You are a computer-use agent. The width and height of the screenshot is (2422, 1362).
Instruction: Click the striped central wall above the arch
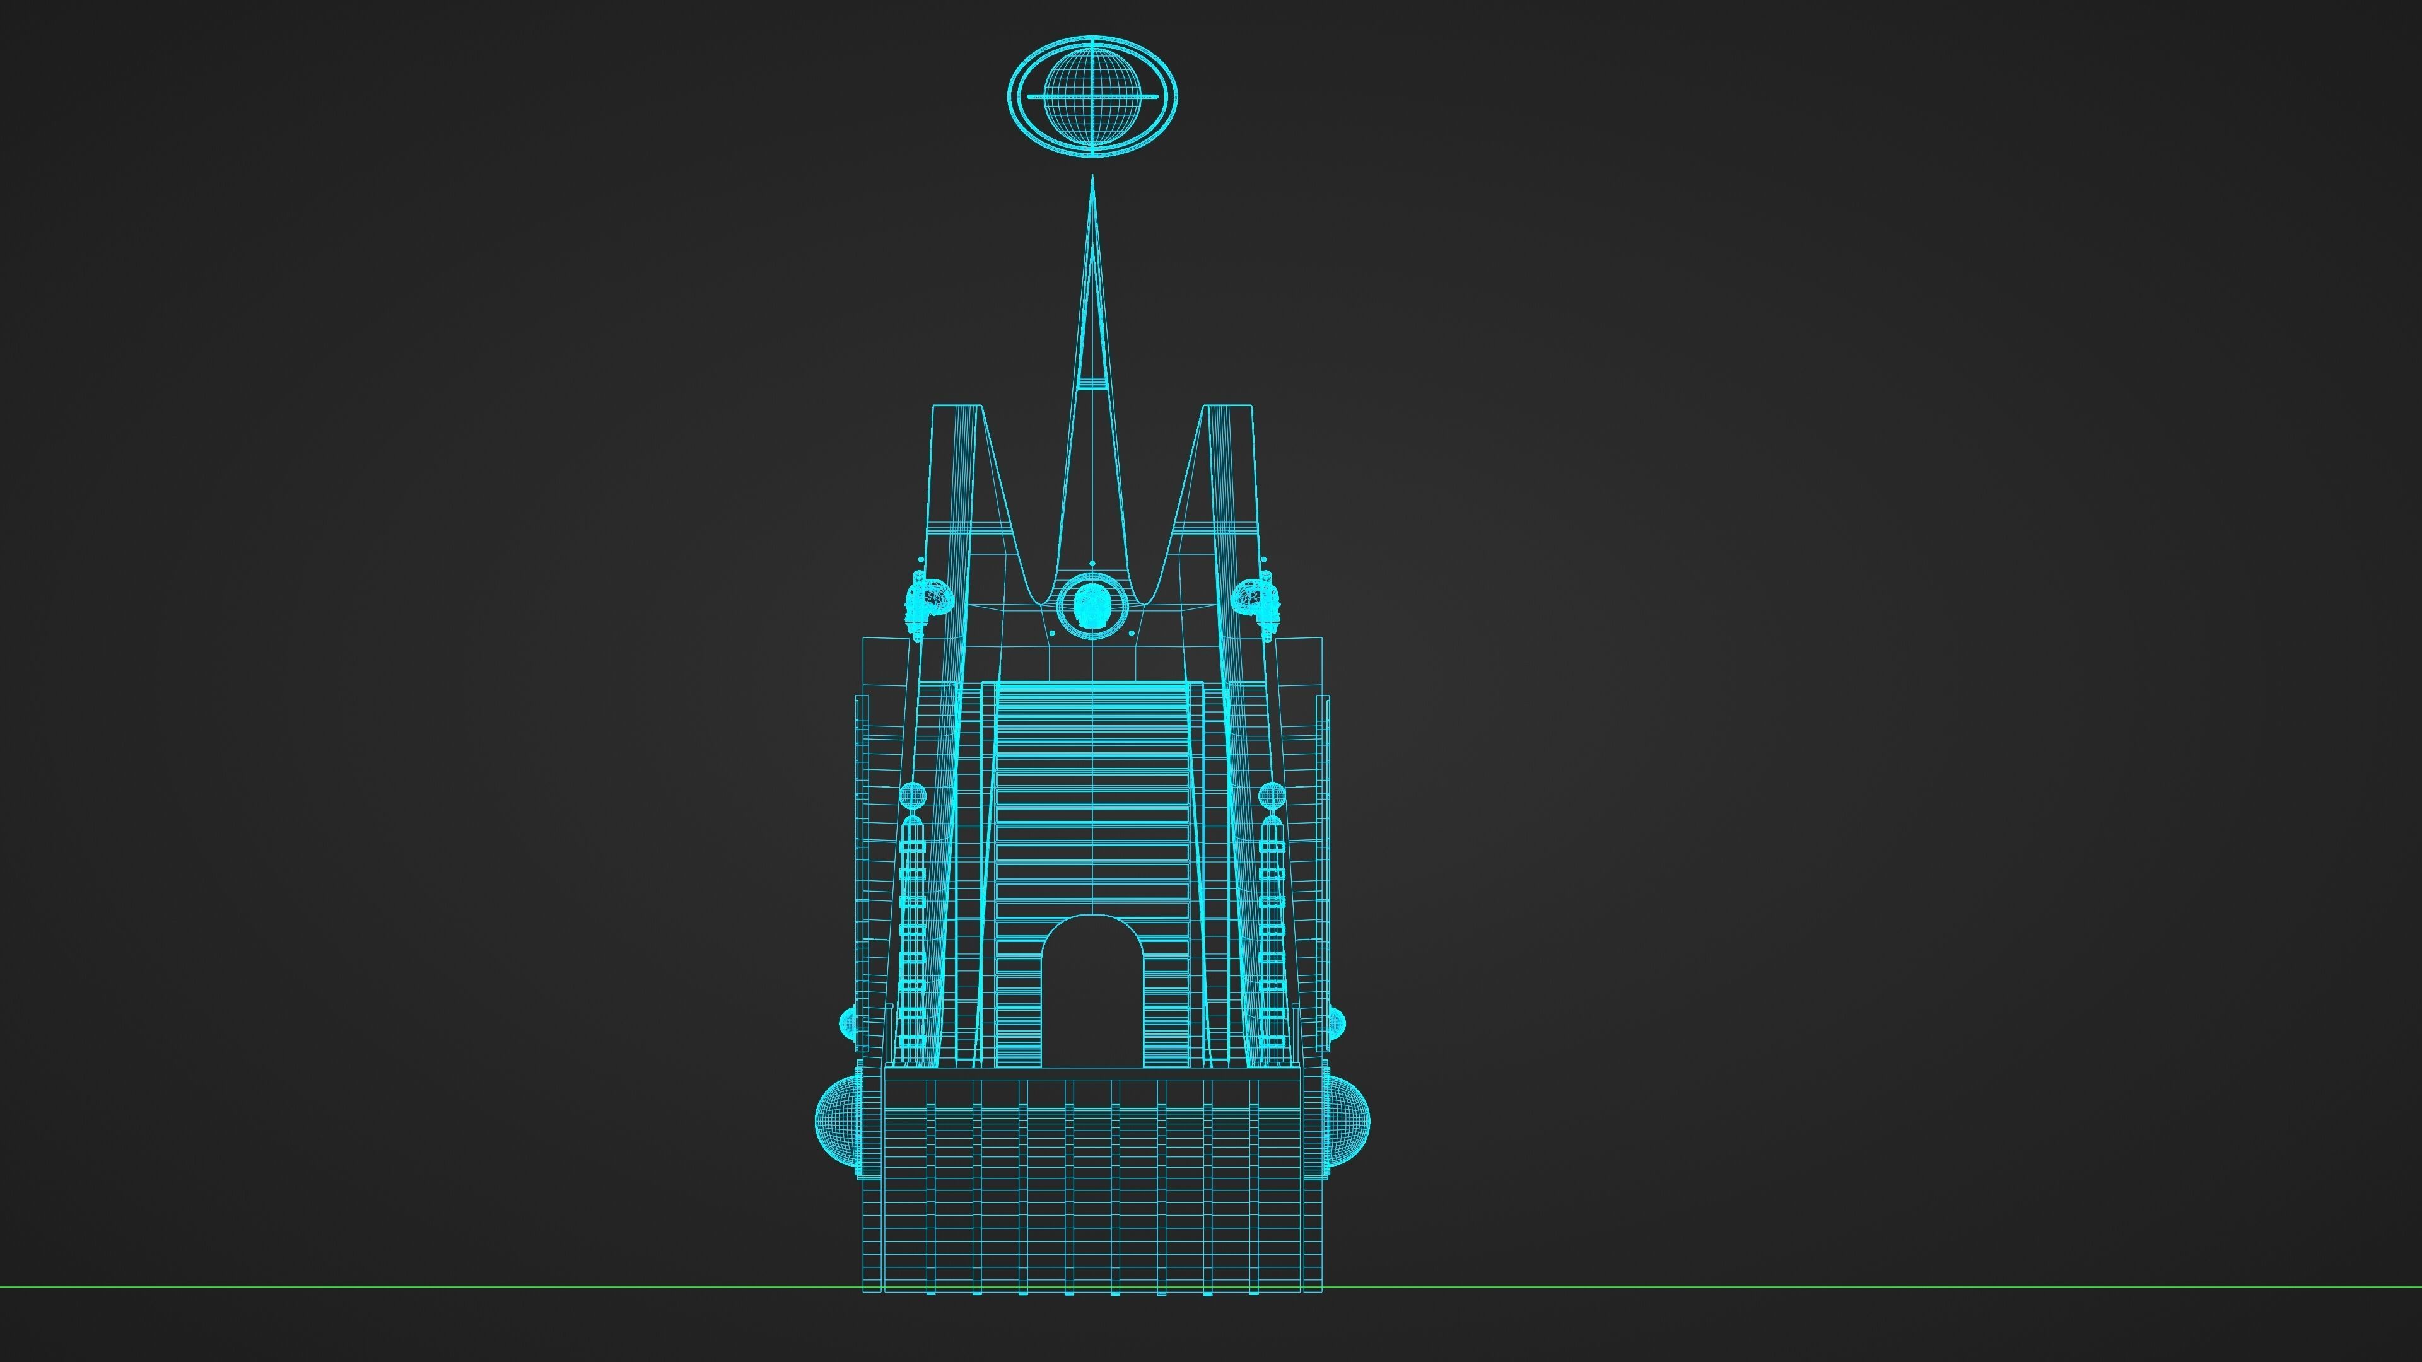1092,799
